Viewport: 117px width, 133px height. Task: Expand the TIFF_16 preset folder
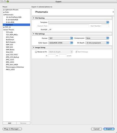coord(4,27)
